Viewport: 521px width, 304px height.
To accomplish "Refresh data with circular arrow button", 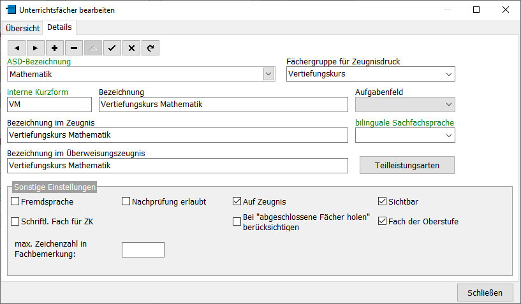I will (150, 48).
